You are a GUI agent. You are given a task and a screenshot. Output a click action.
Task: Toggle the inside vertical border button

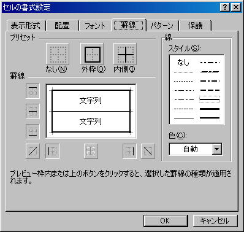91,151
